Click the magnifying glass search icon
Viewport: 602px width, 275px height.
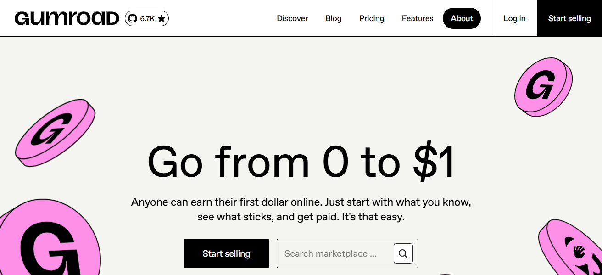[x=403, y=253]
